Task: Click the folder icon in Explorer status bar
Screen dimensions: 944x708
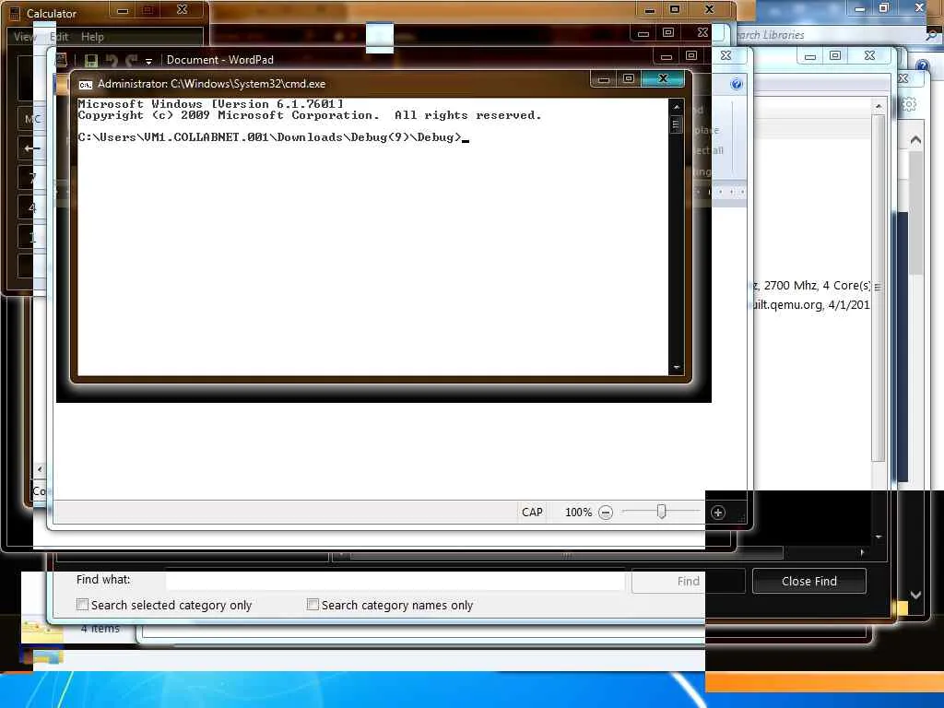Action: 42,631
